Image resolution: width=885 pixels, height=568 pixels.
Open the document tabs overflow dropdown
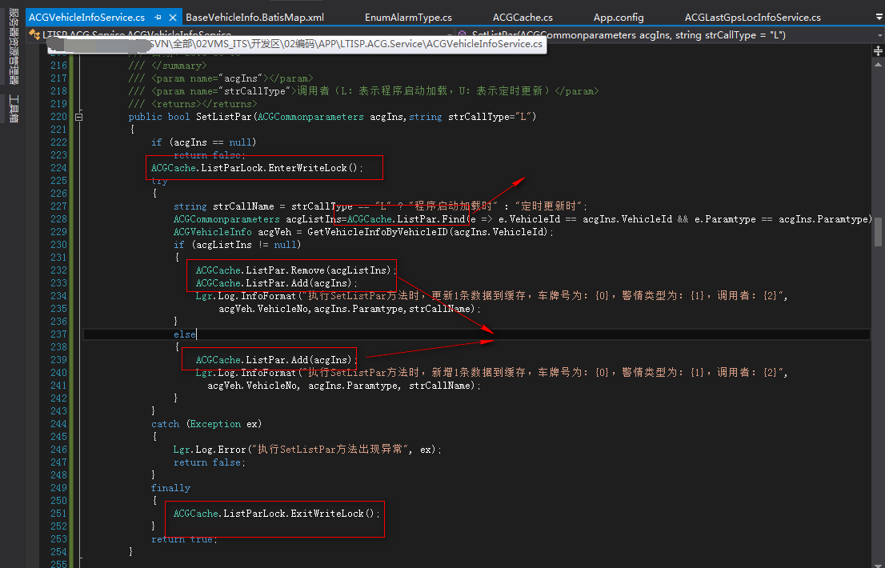tap(878, 18)
